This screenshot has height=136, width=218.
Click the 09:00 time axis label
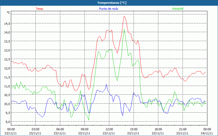click(84, 129)
